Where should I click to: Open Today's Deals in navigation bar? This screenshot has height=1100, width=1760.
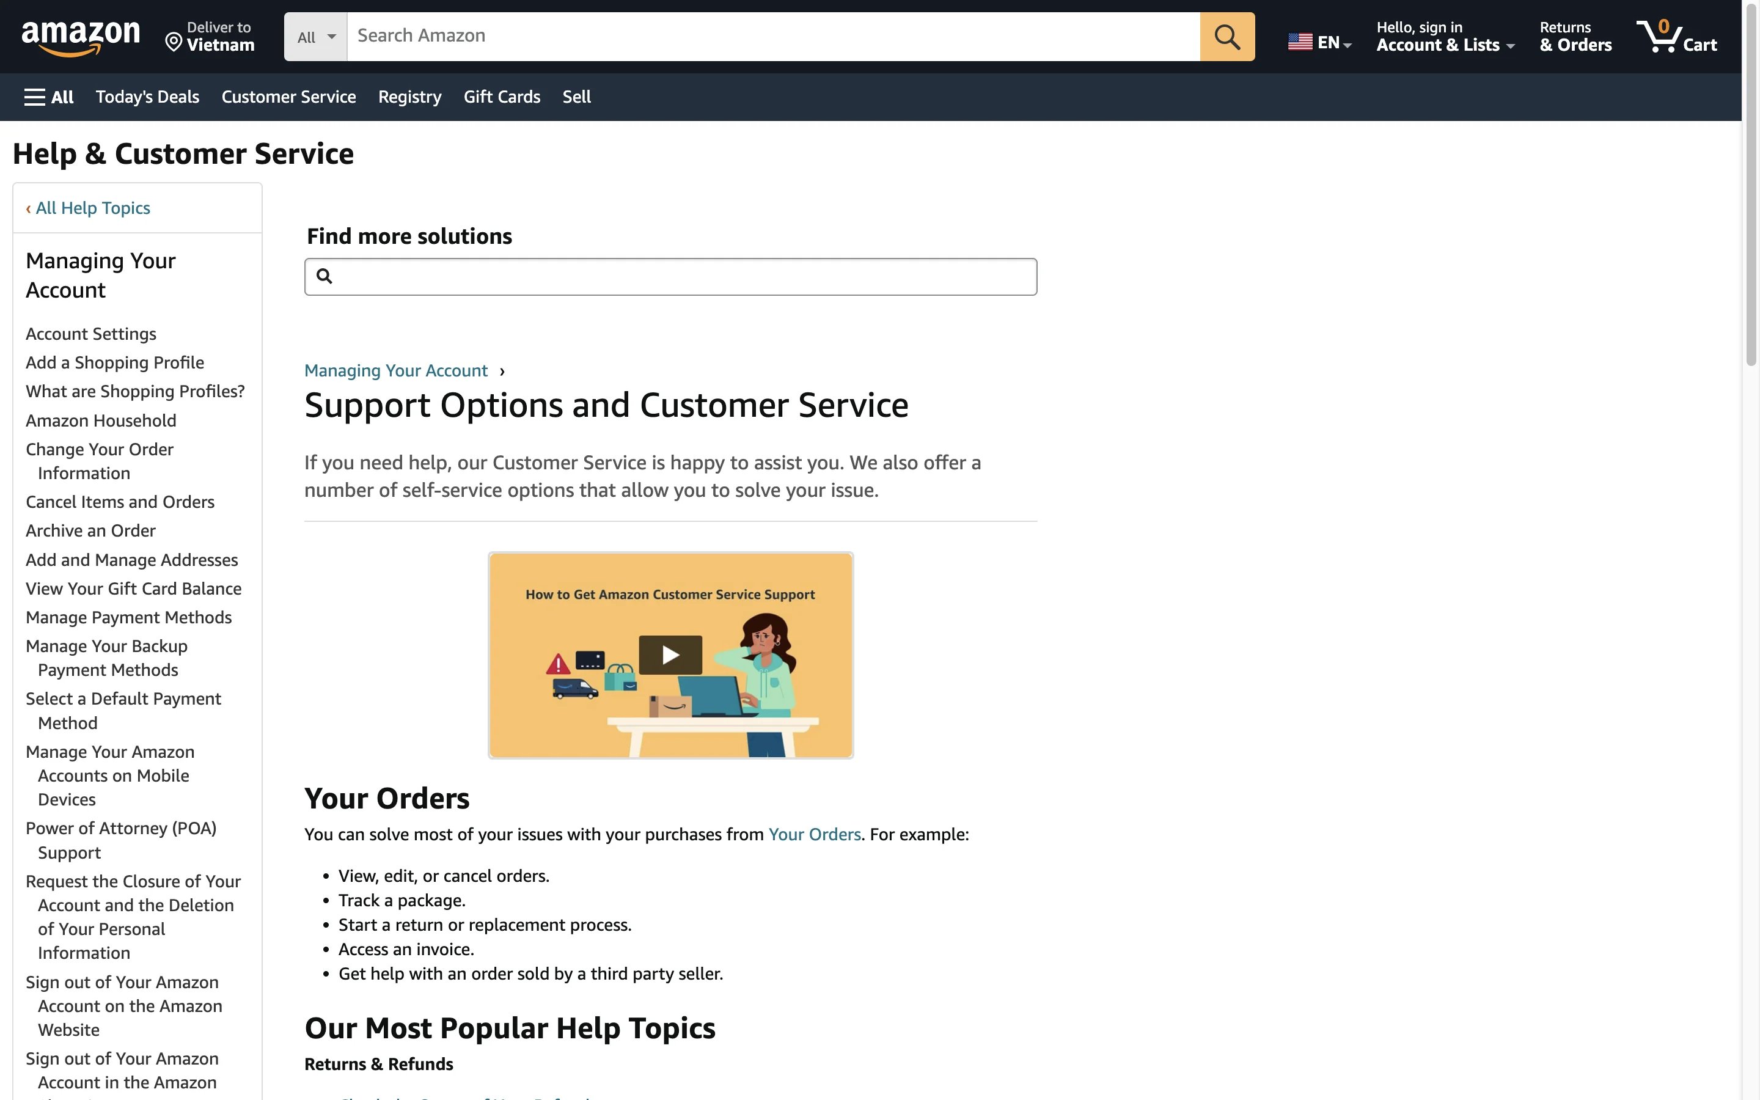tap(147, 97)
